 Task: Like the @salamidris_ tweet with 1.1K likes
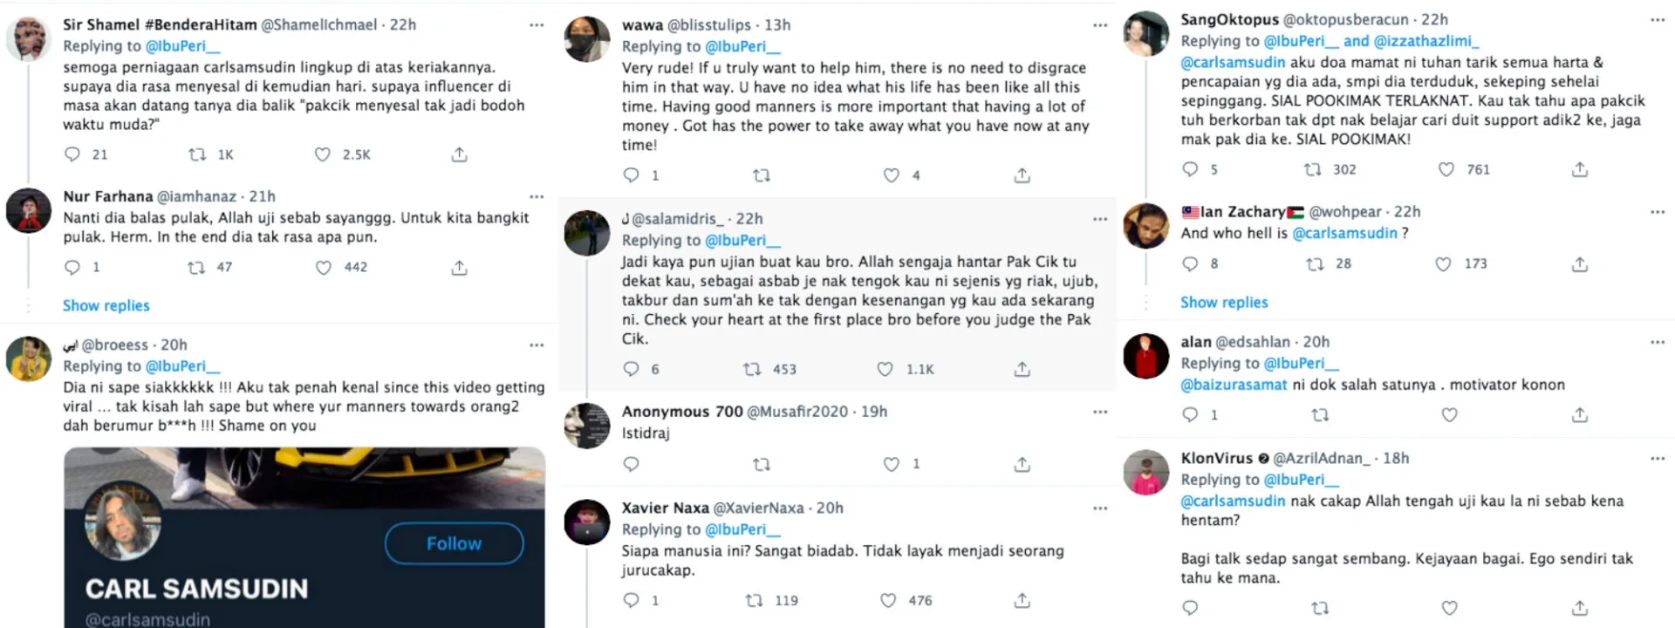[x=885, y=369]
